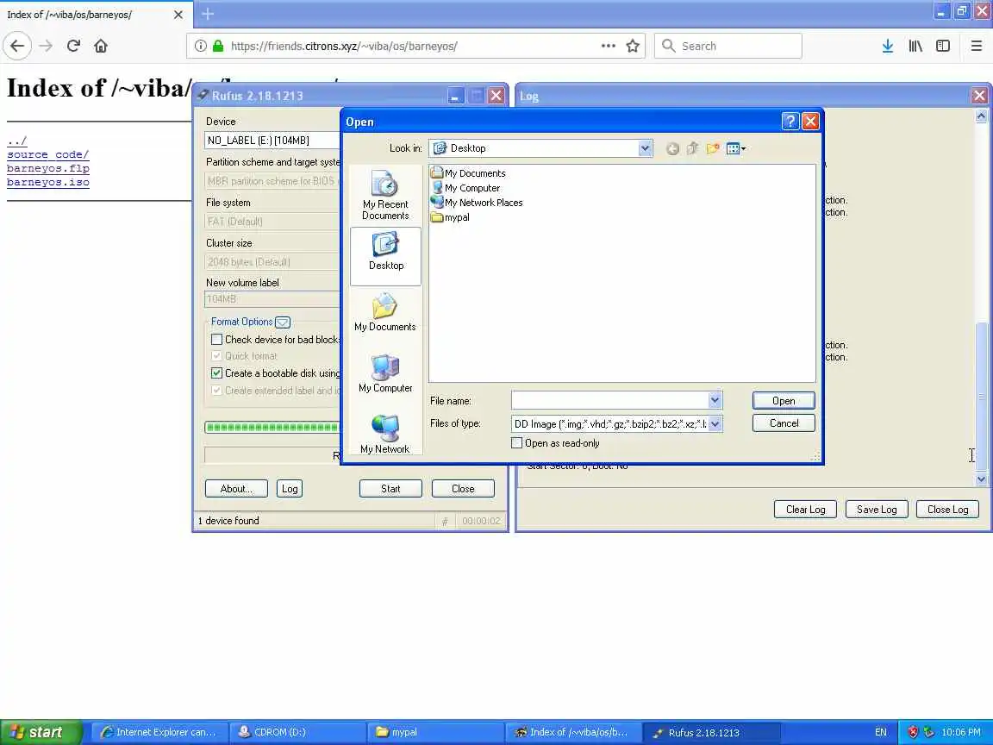Click Close Log in Log window
Viewport: 993px width, 745px height.
pos(947,510)
